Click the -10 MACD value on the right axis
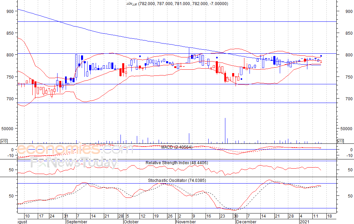 350,155
